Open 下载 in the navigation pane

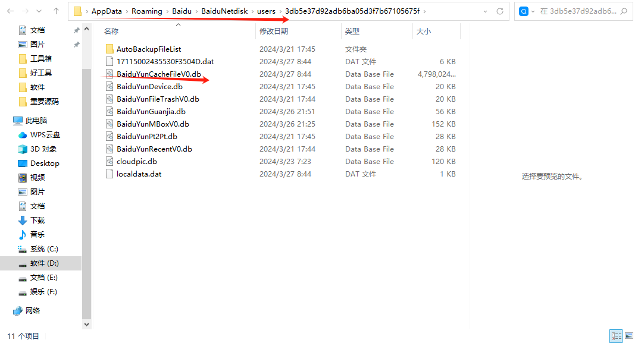[37, 221]
